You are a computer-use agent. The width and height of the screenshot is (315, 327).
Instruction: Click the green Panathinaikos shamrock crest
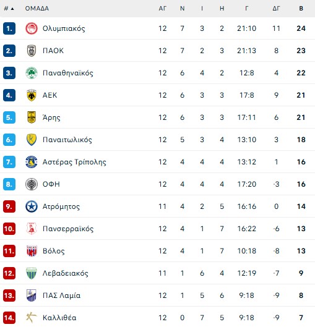pyautogui.click(x=32, y=73)
